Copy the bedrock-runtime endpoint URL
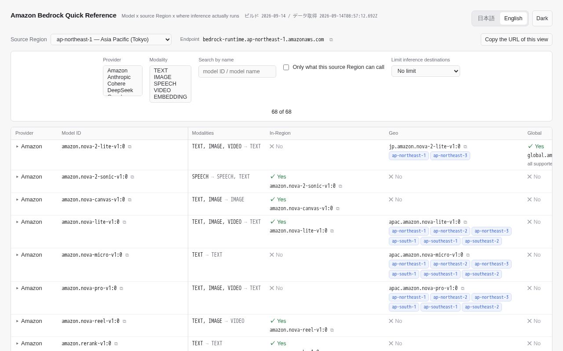 pyautogui.click(x=331, y=39)
